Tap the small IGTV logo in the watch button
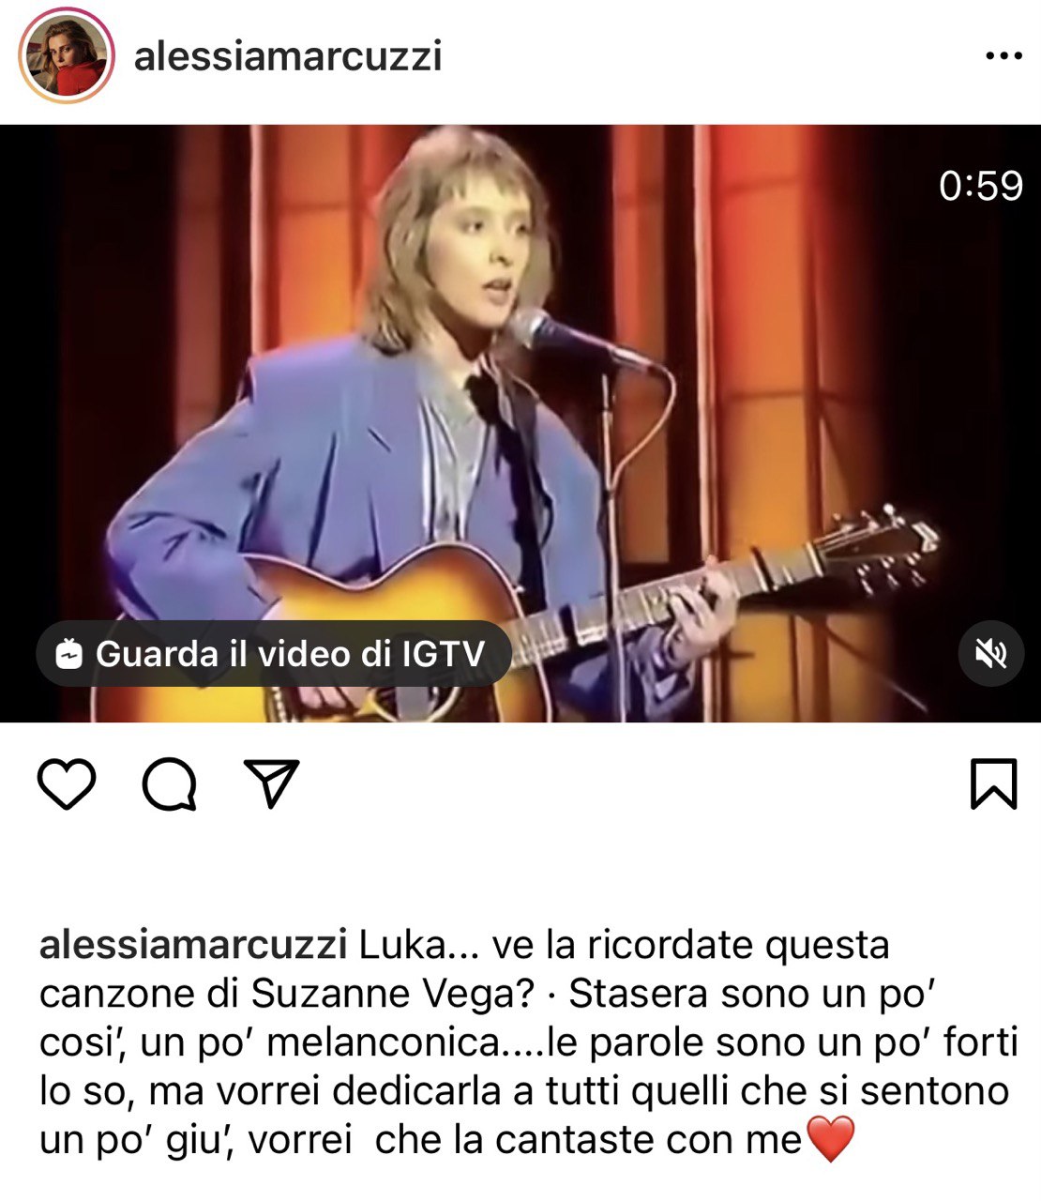This screenshot has height=1201, width=1041. pyautogui.click(x=69, y=654)
